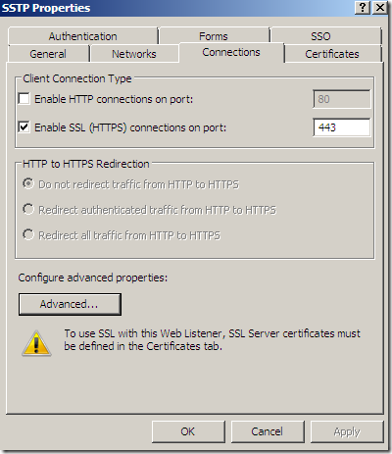Enable HTTP connections on port checkbox

(24, 99)
